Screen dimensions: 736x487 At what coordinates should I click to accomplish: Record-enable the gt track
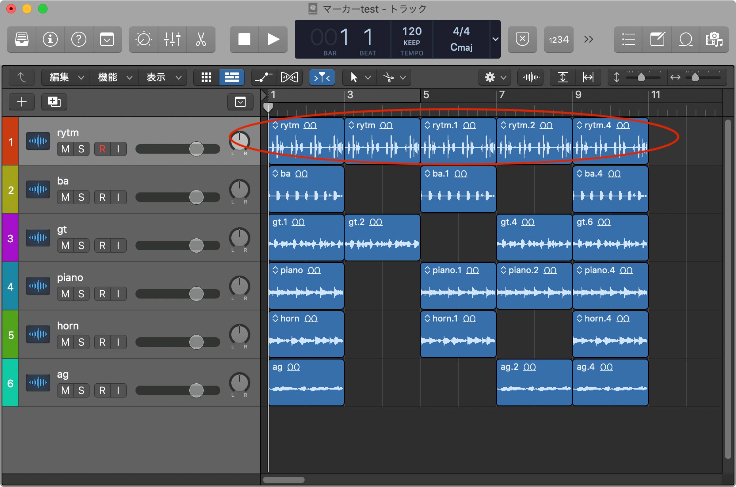click(102, 245)
